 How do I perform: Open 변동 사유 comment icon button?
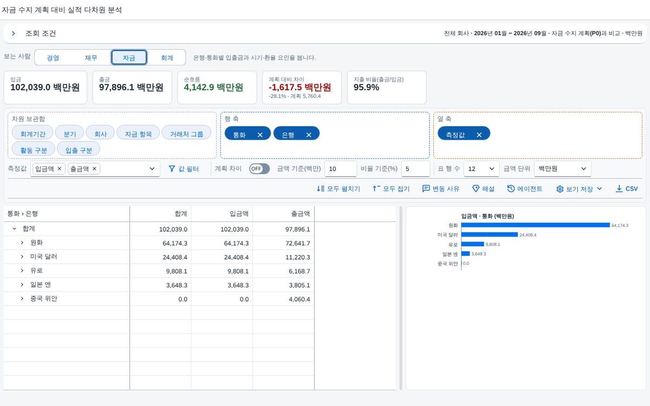pyautogui.click(x=440, y=189)
